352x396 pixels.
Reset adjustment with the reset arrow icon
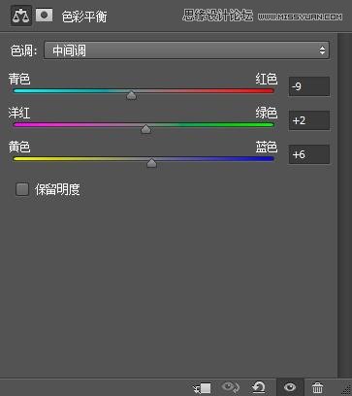(258, 387)
